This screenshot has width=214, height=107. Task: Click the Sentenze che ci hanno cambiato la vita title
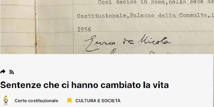click(x=85, y=85)
